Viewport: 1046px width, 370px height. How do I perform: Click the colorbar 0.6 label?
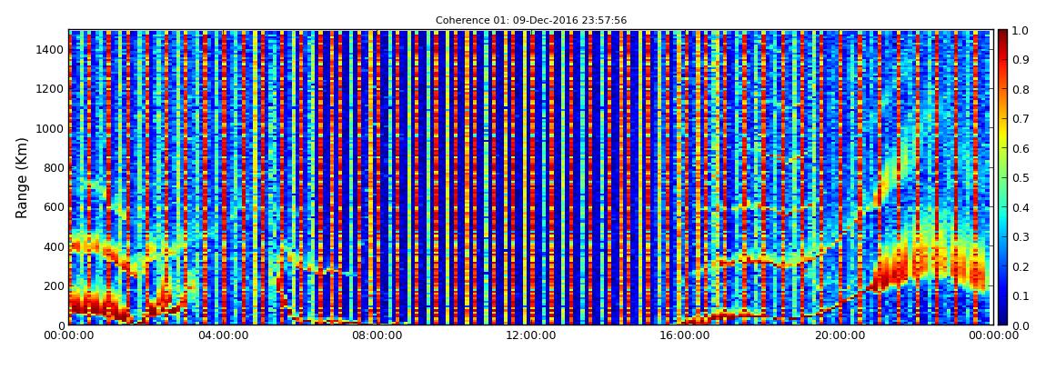pos(1020,148)
